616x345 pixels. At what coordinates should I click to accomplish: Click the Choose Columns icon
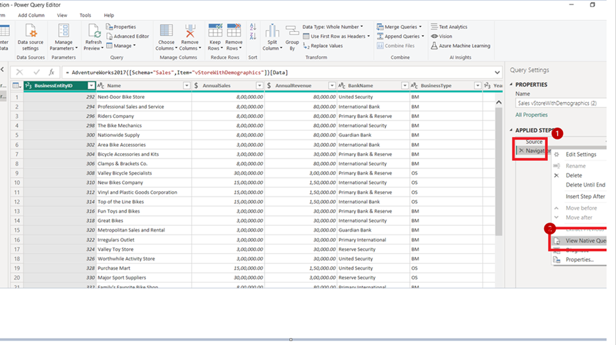tap(166, 31)
